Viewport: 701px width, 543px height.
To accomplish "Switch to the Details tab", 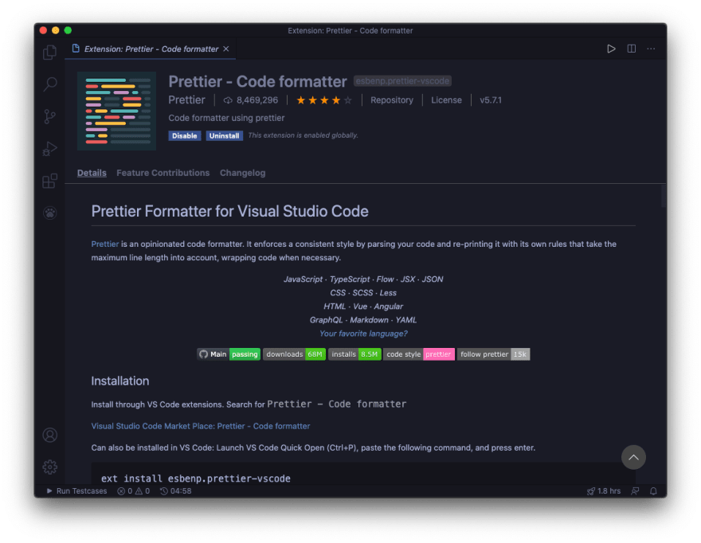I will tap(92, 173).
